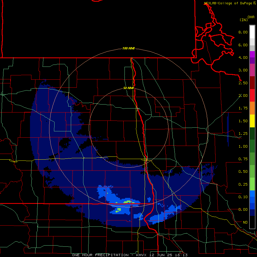The width and height of the screenshot is (257, 257).
Task: Click the 4.00 legend value
Action: click(x=243, y=57)
